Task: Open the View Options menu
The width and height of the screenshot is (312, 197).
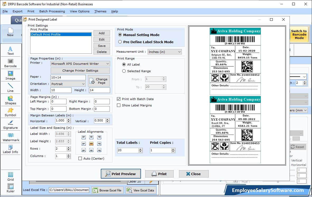Action: (80, 11)
